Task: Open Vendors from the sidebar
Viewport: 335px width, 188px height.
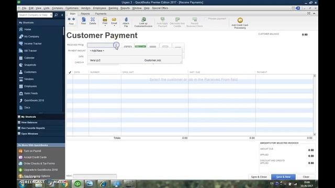Action: tap(29, 79)
